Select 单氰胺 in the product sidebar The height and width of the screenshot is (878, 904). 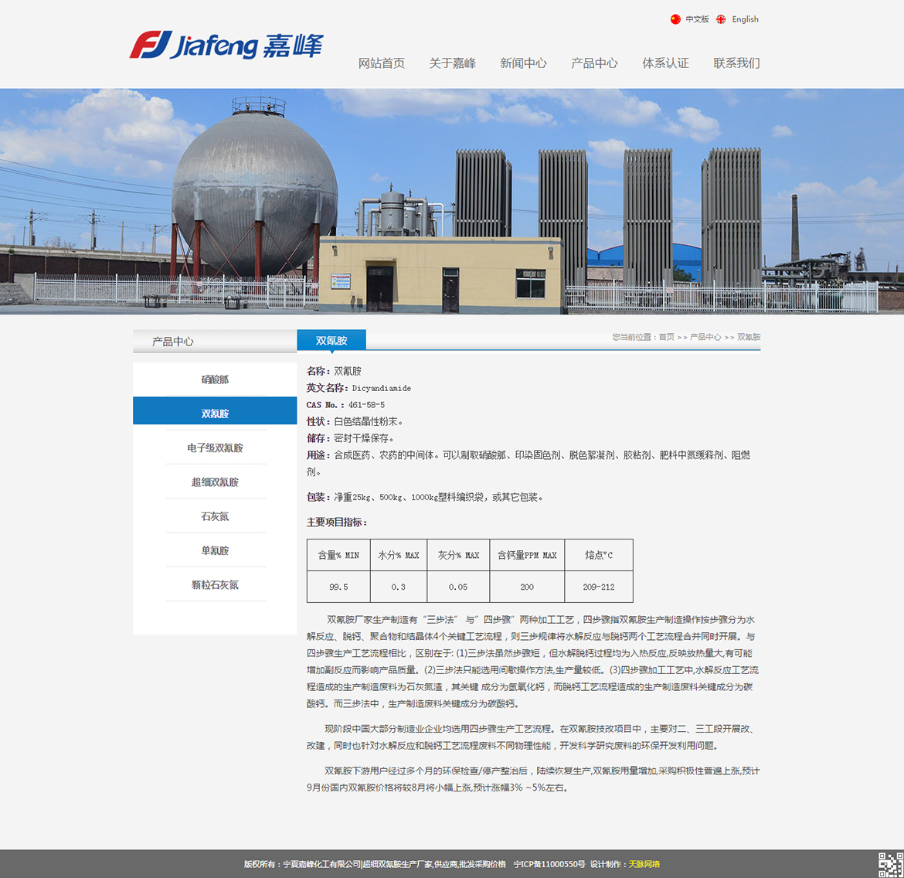[215, 551]
